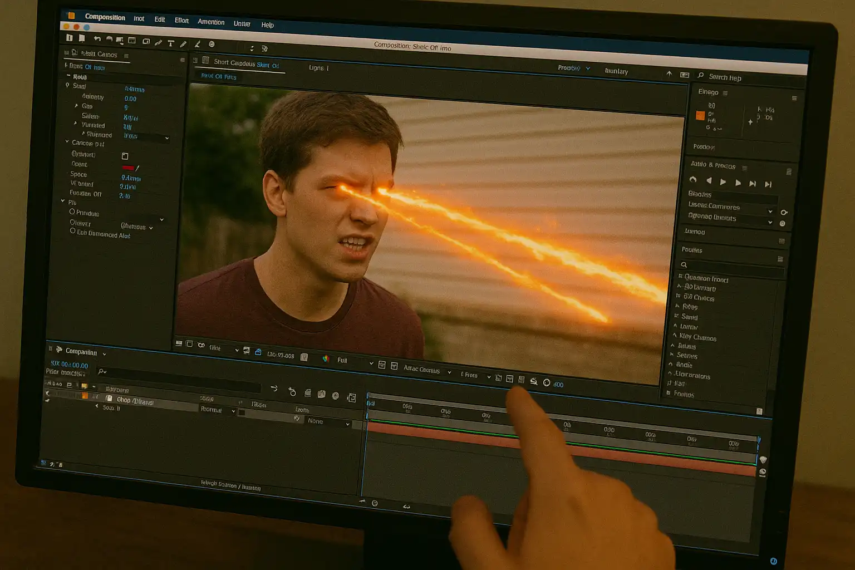
Task: Select the rectangle shape tool icon
Action: pyautogui.click(x=146, y=41)
